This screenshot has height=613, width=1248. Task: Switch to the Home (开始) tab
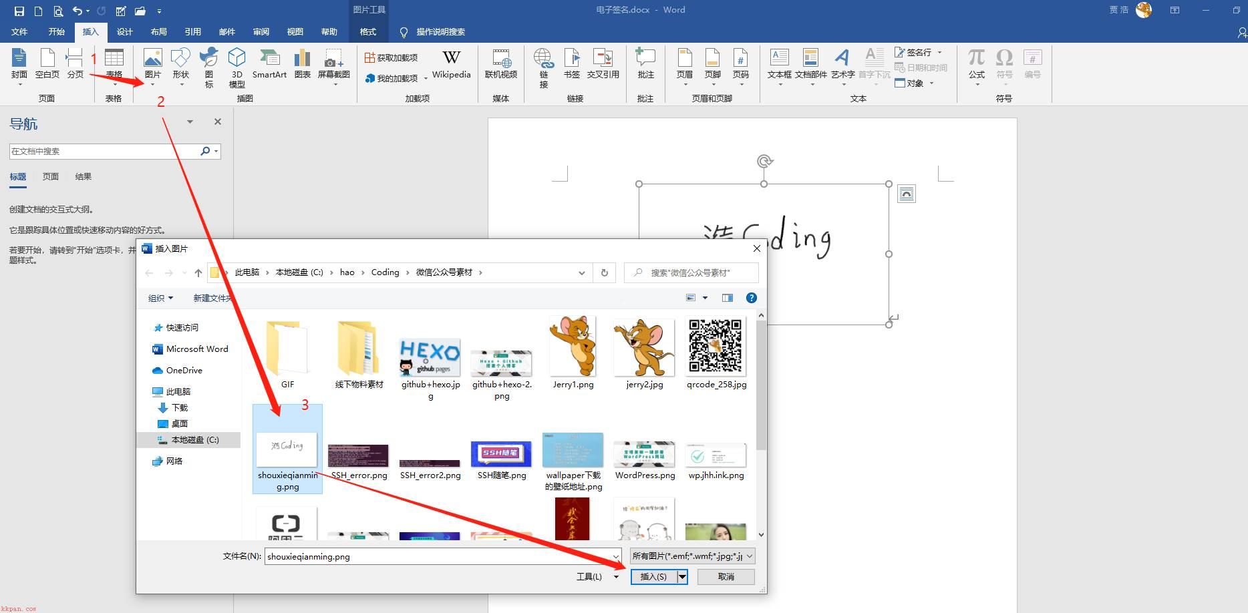[x=56, y=32]
